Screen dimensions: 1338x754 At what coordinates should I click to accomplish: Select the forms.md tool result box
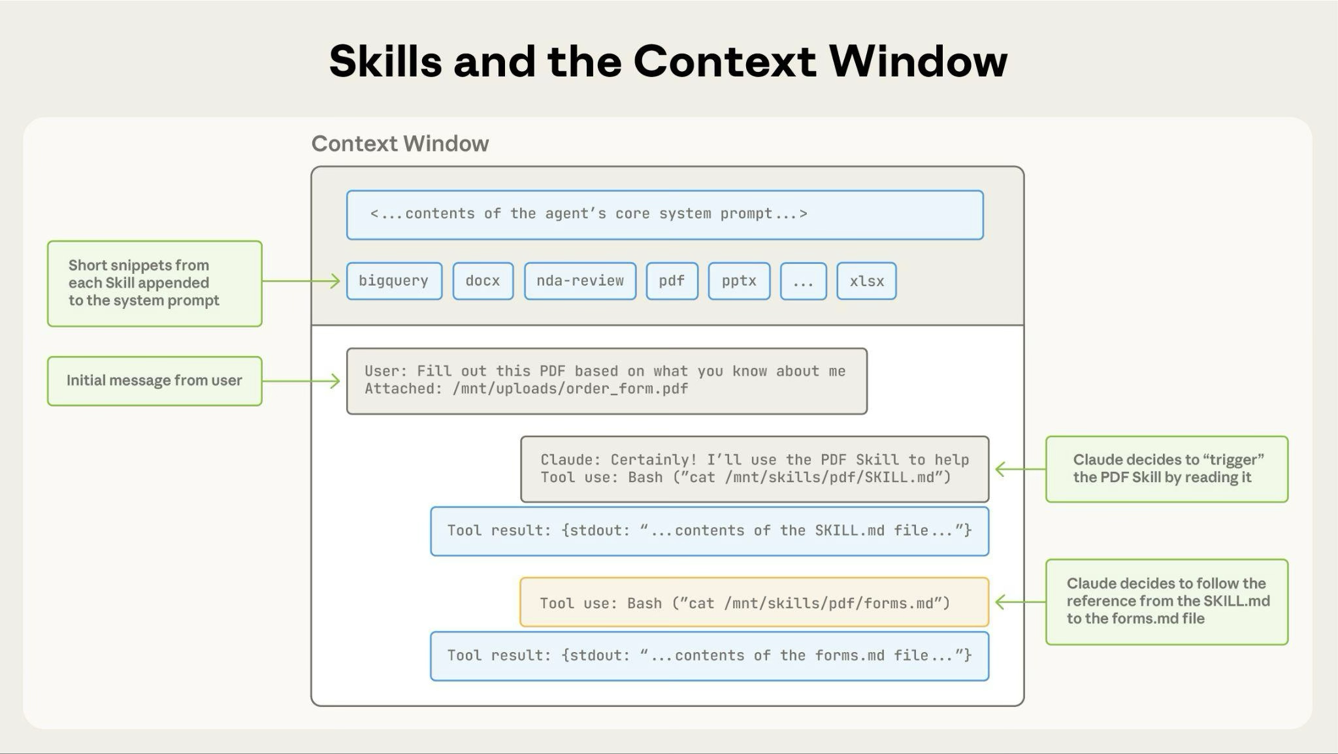(710, 655)
